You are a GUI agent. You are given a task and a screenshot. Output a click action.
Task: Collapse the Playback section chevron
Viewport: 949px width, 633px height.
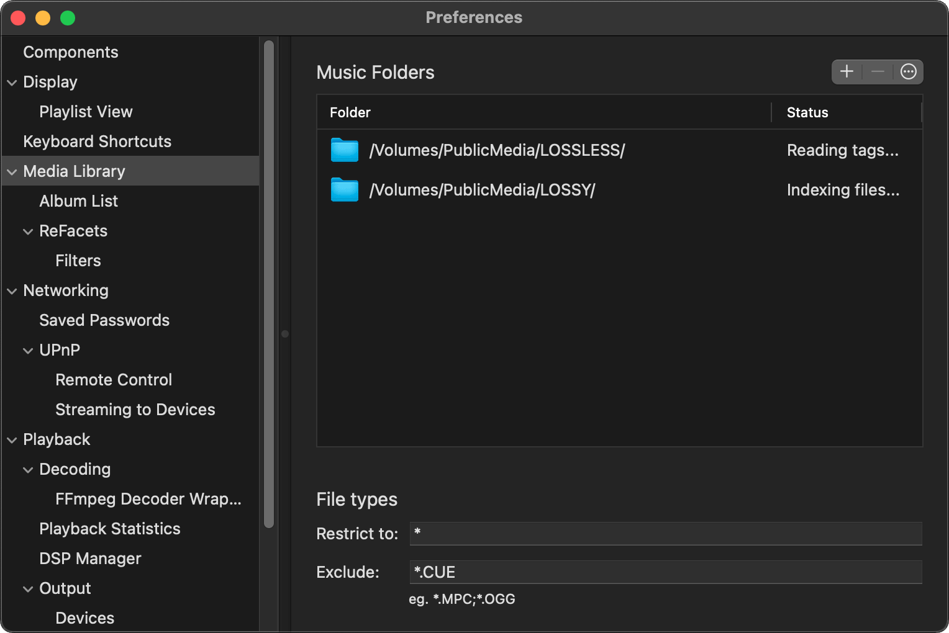12,440
